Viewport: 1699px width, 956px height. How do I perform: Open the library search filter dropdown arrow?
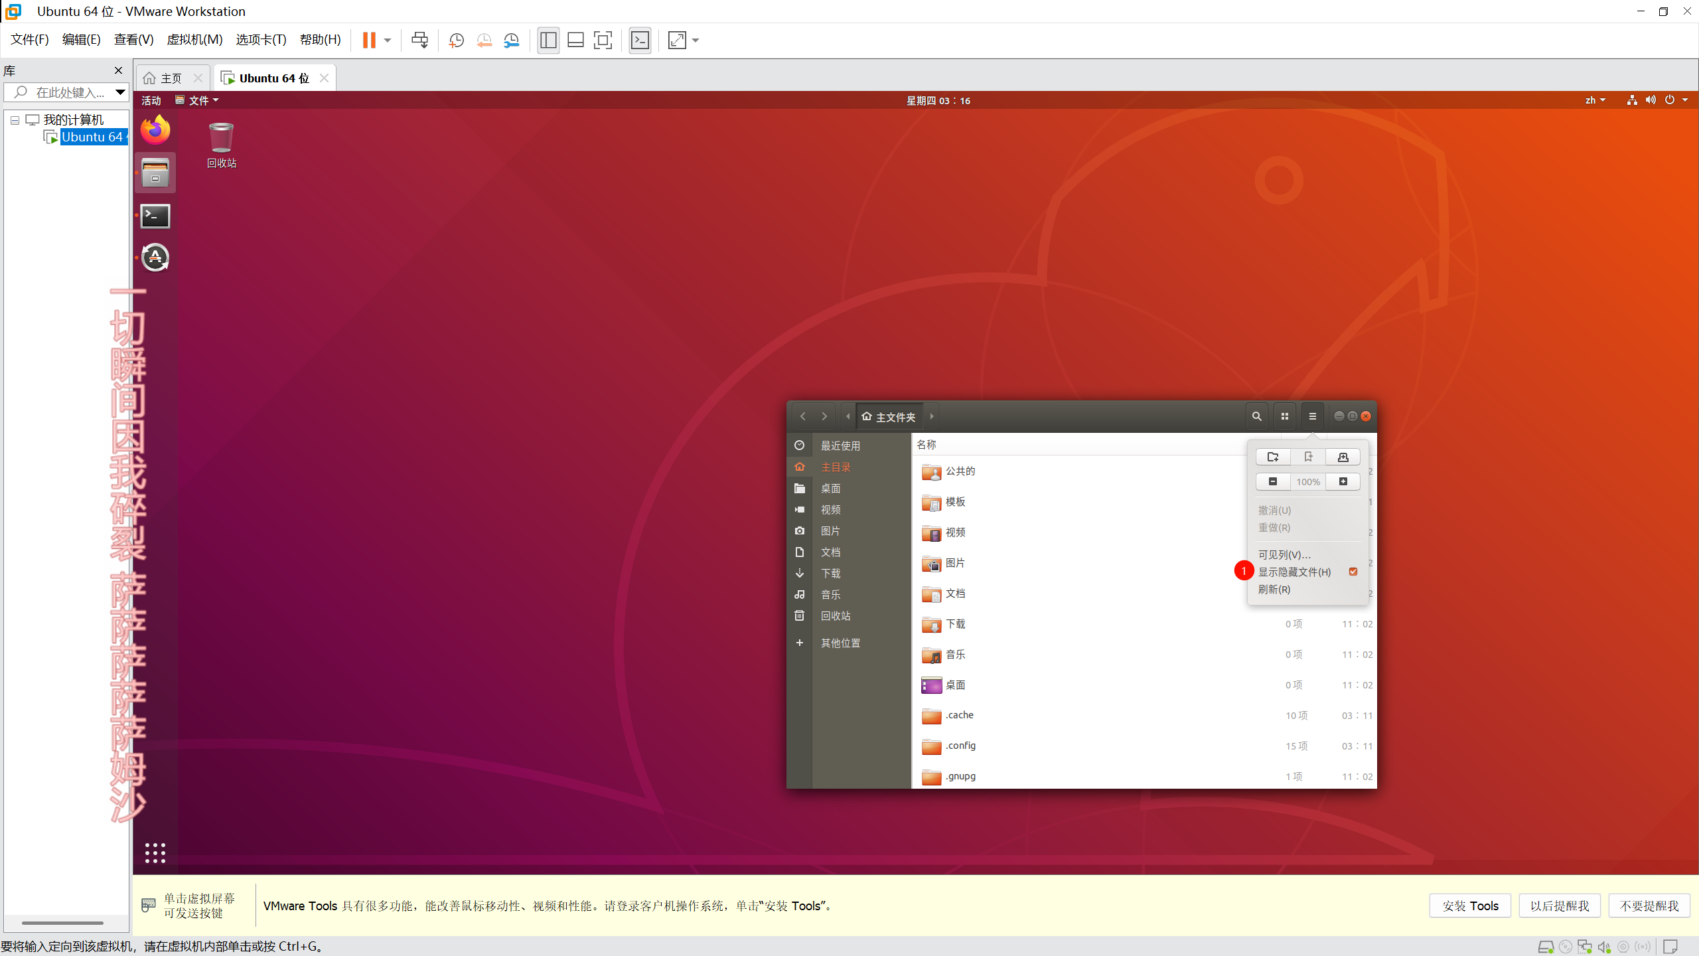point(120,92)
